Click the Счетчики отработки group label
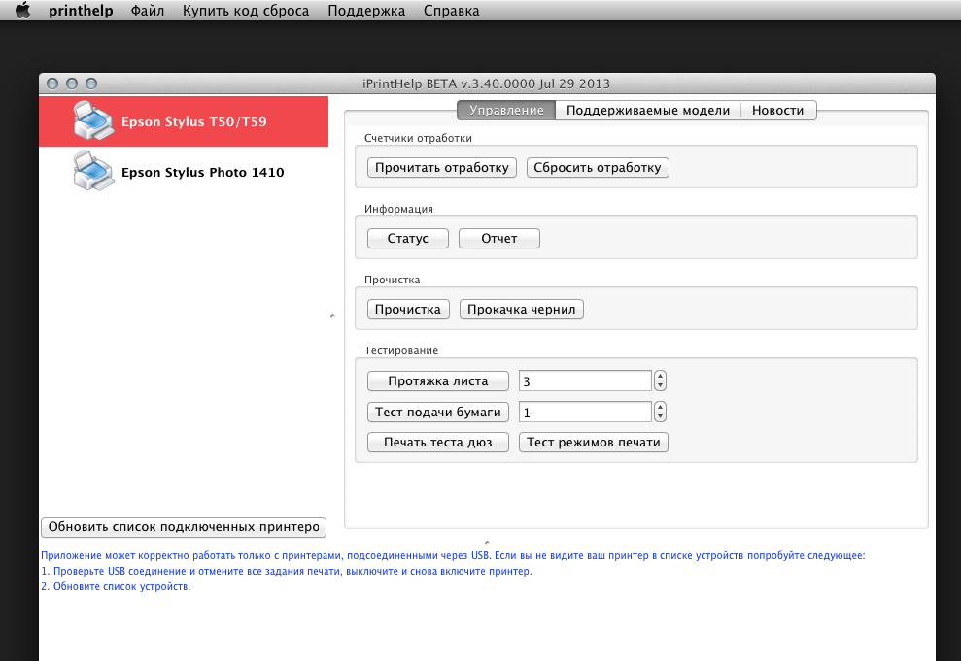 (418, 139)
